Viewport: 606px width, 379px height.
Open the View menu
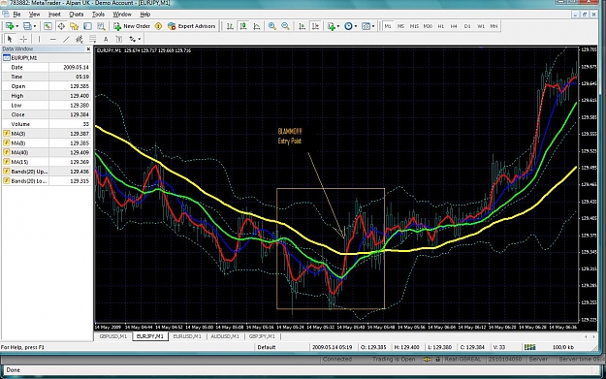[x=34, y=15]
